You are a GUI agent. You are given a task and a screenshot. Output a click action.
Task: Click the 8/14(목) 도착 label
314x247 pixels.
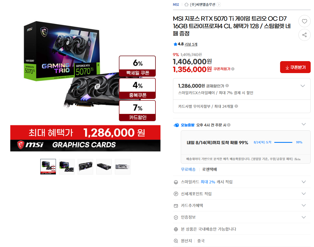[x=262, y=143]
